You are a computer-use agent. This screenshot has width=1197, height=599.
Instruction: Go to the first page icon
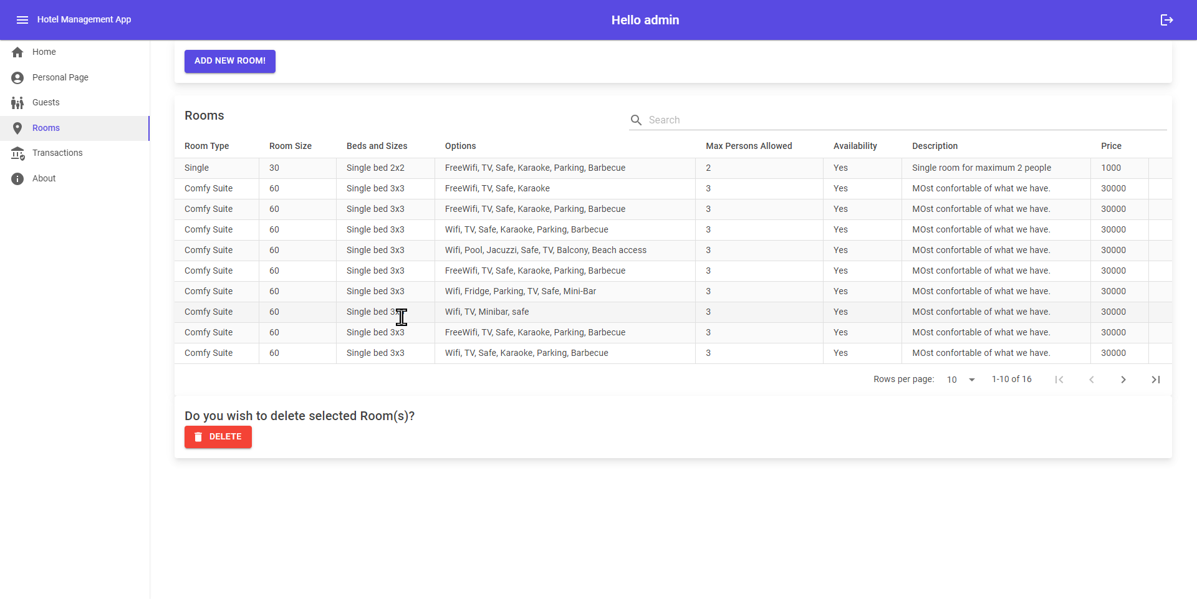click(x=1059, y=379)
